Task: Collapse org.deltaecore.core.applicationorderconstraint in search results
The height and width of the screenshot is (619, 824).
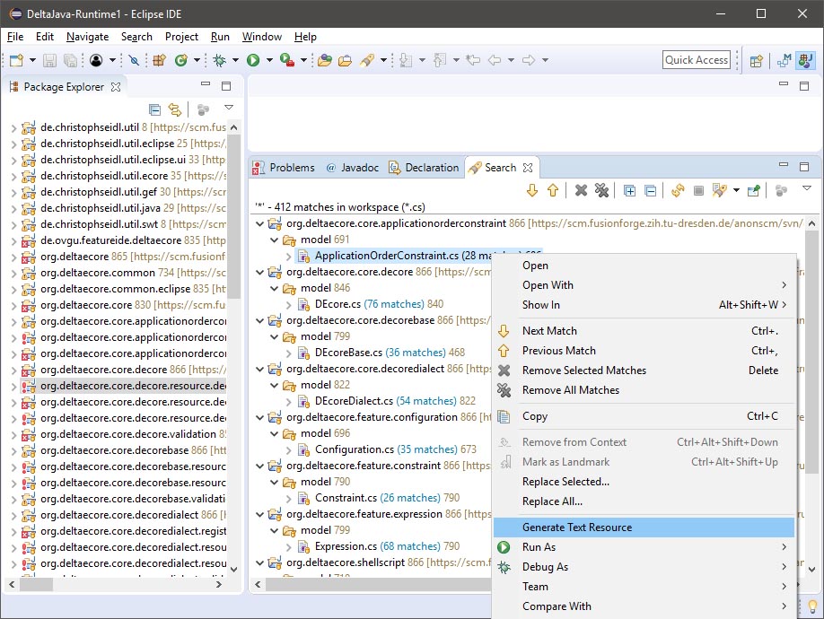Action: (x=259, y=223)
